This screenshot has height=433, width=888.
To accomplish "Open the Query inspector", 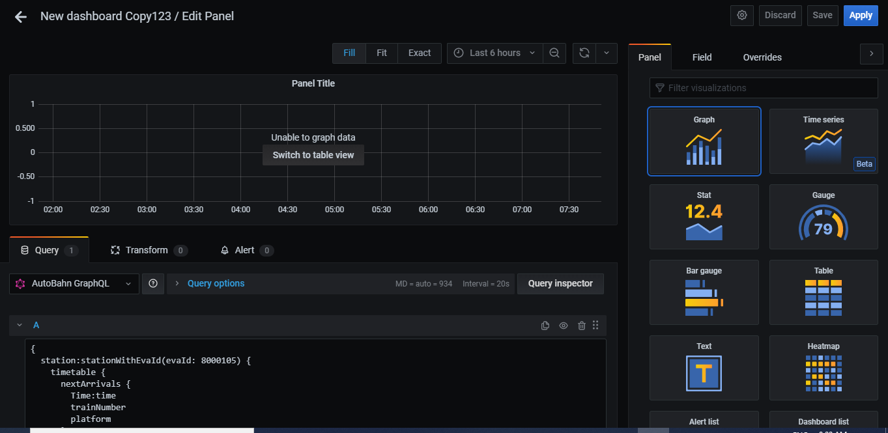I will [560, 283].
